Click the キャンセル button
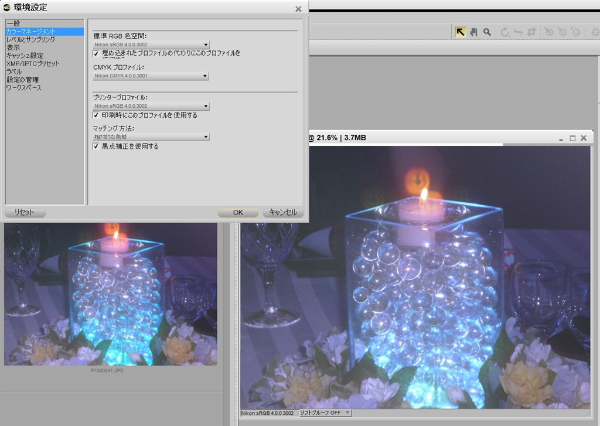 click(x=283, y=213)
